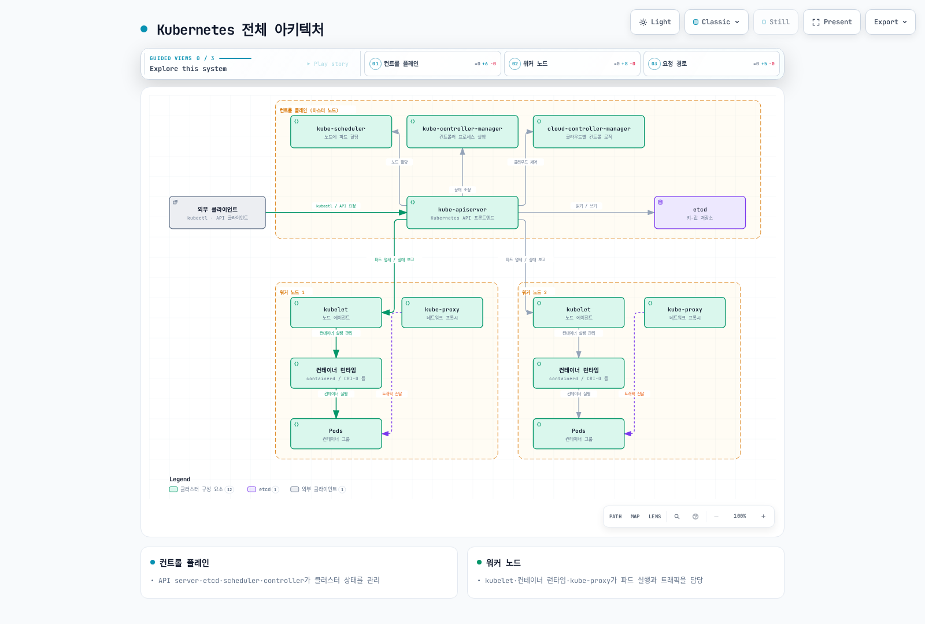925x624 pixels.
Task: Click the 워커 노드 1 group label
Action: [x=292, y=292]
